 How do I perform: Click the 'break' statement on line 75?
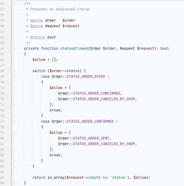(55, 110)
